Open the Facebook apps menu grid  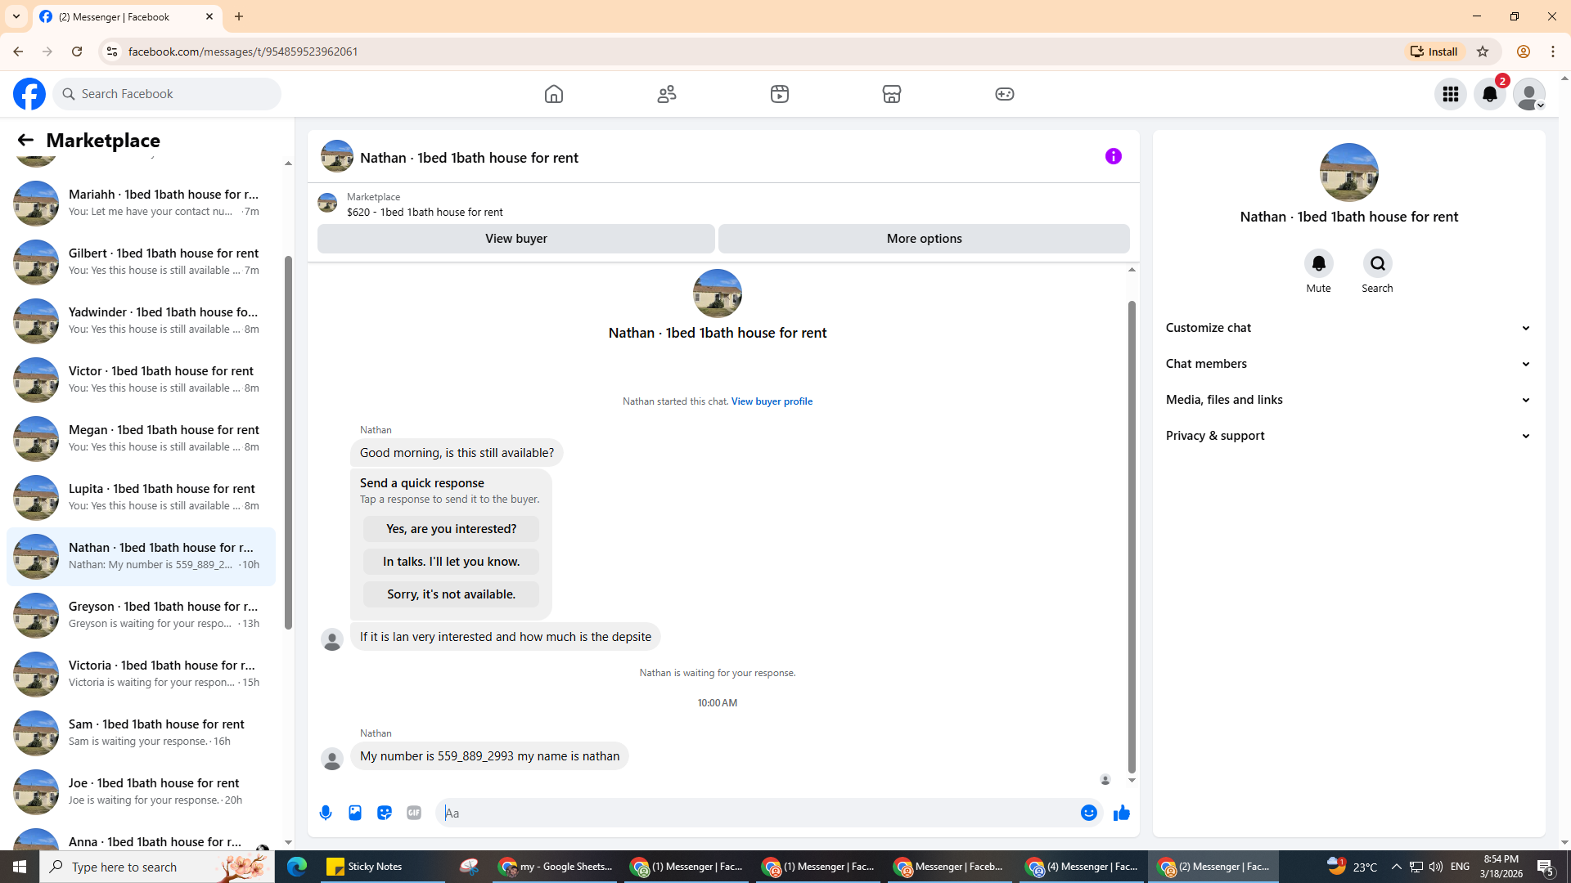[x=1450, y=94]
